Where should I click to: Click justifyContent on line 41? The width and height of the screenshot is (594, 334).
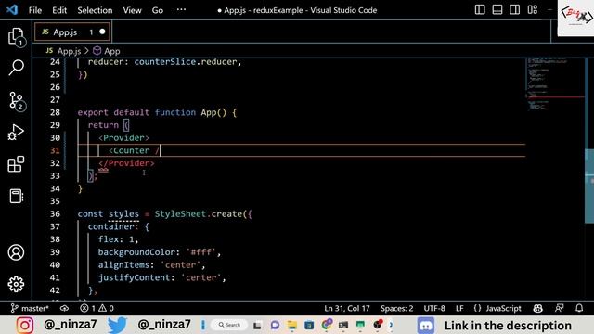coord(135,277)
